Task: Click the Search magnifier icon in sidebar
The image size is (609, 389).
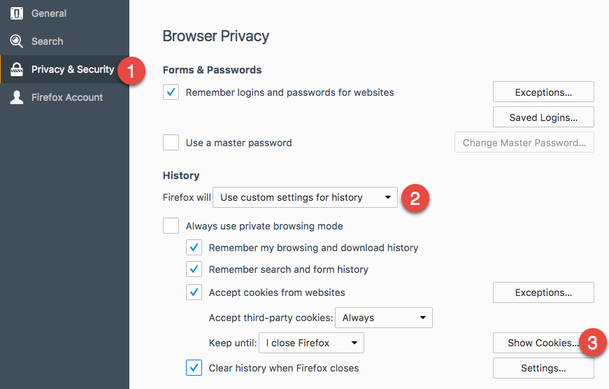Action: 16,41
